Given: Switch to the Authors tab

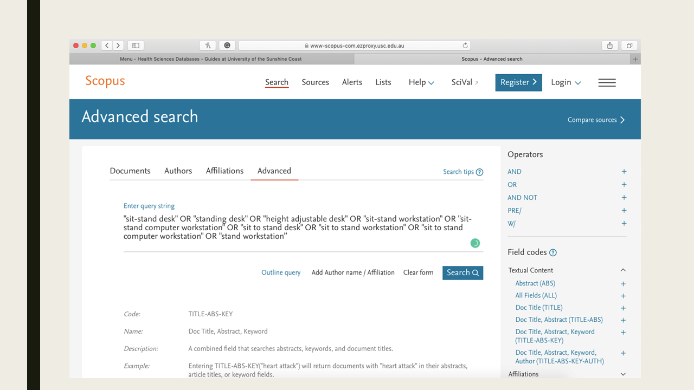Looking at the screenshot, I should point(178,171).
